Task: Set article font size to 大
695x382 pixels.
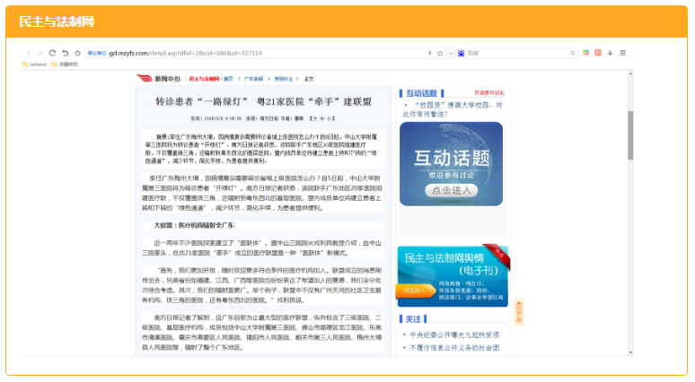Action: click(316, 118)
